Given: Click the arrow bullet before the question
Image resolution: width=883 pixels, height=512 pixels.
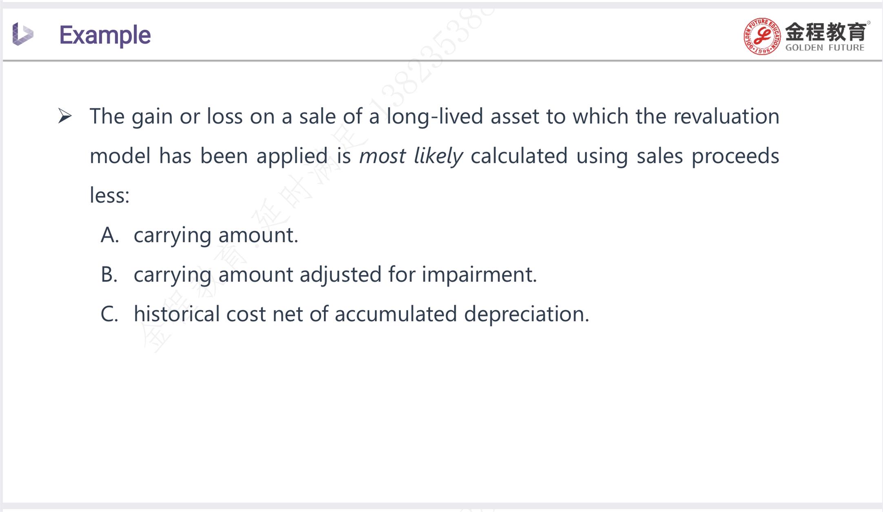Looking at the screenshot, I should [65, 116].
